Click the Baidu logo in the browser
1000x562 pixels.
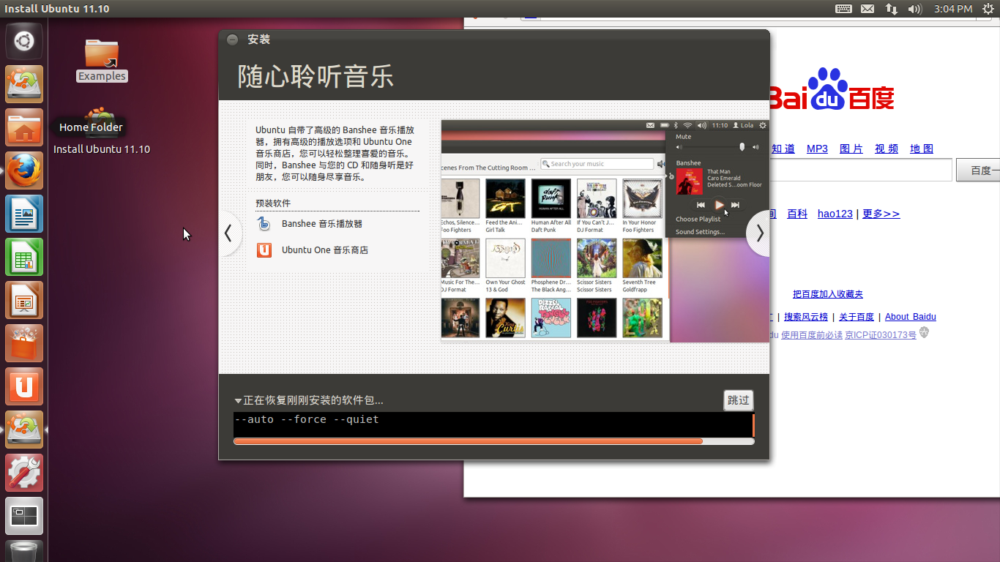(x=832, y=89)
